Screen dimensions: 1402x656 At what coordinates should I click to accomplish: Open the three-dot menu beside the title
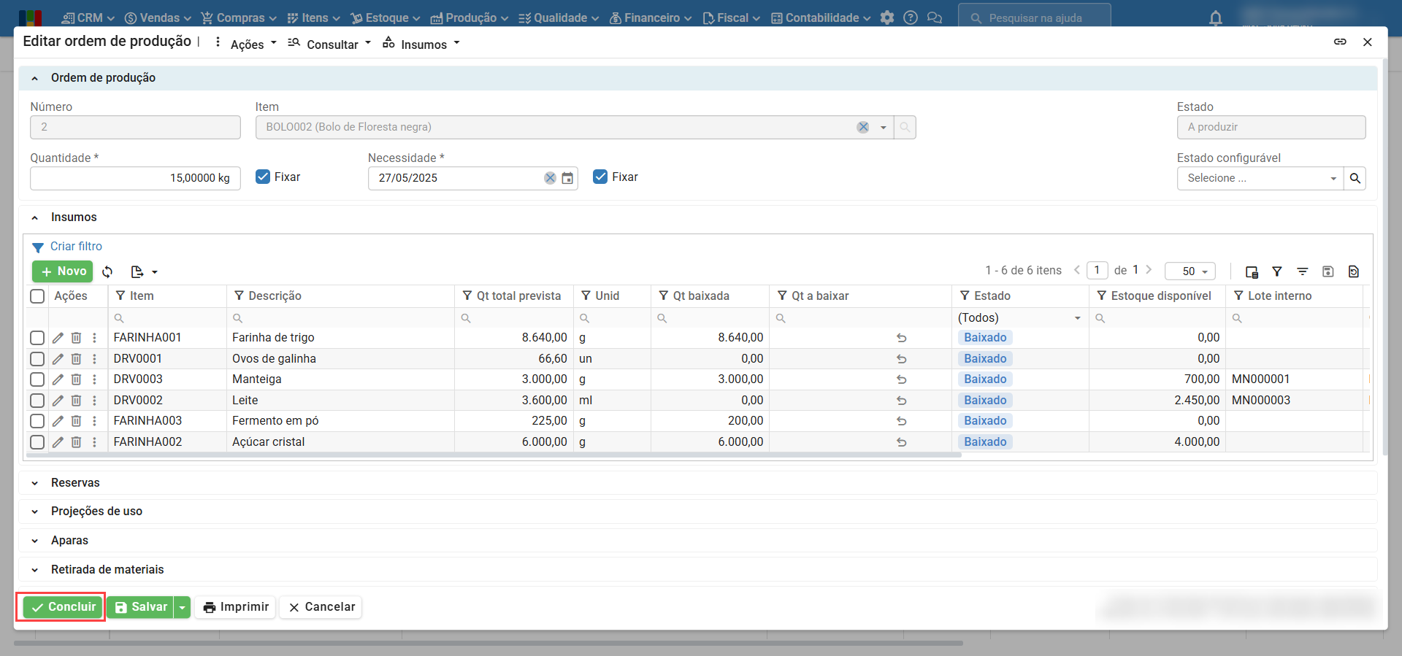[x=218, y=42]
